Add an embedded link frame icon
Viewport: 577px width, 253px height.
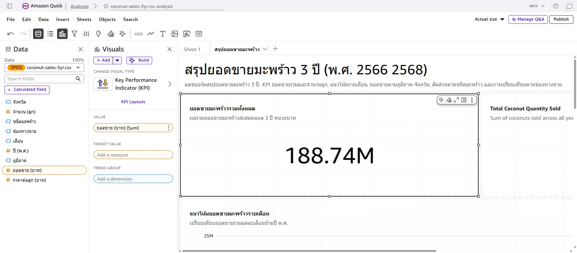pyautogui.click(x=199, y=34)
